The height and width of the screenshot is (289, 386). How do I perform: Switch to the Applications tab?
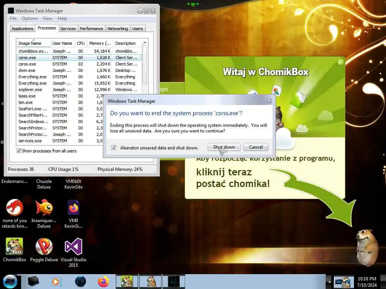[x=22, y=29]
